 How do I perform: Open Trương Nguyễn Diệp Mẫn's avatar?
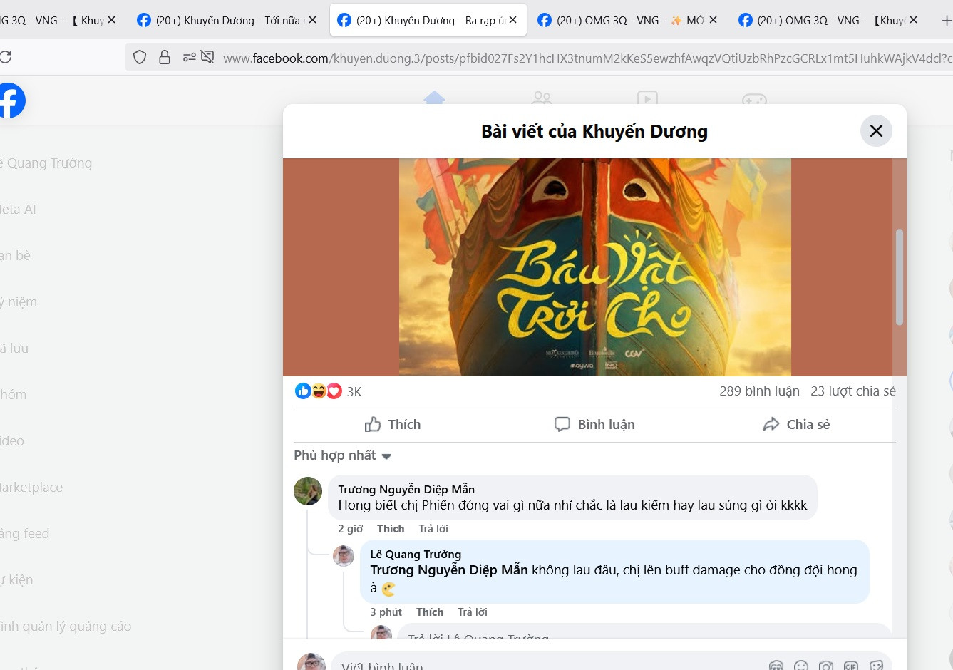coord(308,491)
